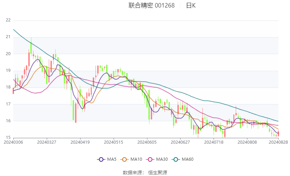Toggle the MA10 legend marker
The height and width of the screenshot is (176, 290).
124,159
